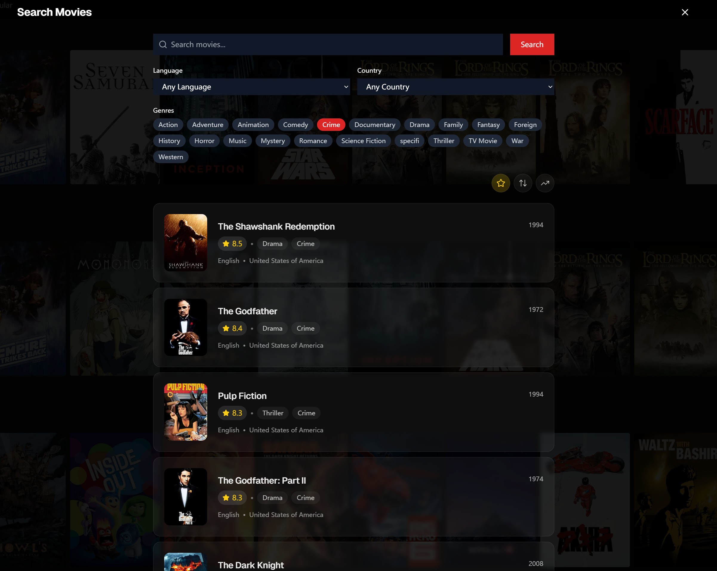Click the magnifier icon in search bar
Viewport: 717px width, 571px height.
tap(163, 44)
